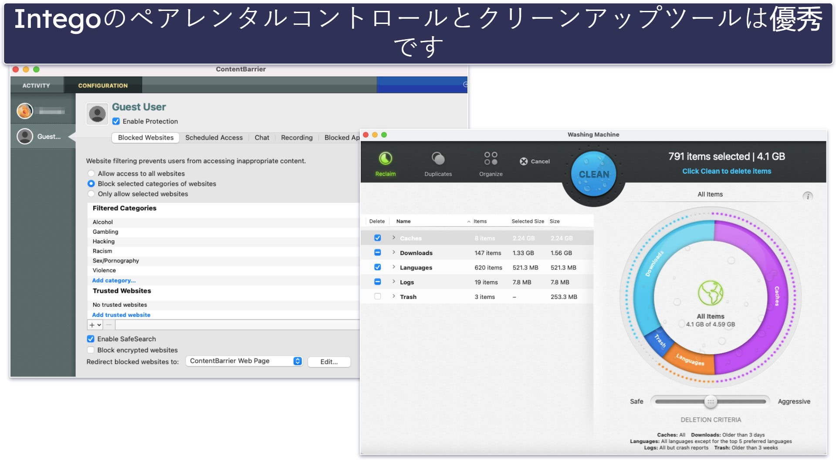Screen dimensions: 836x460
Task: Open the Organize mode in Washing Machine
Action: point(491,164)
